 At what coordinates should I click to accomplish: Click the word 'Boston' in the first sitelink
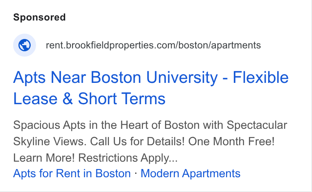click(113, 173)
